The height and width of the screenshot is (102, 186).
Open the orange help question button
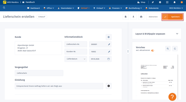[x=172, y=97]
